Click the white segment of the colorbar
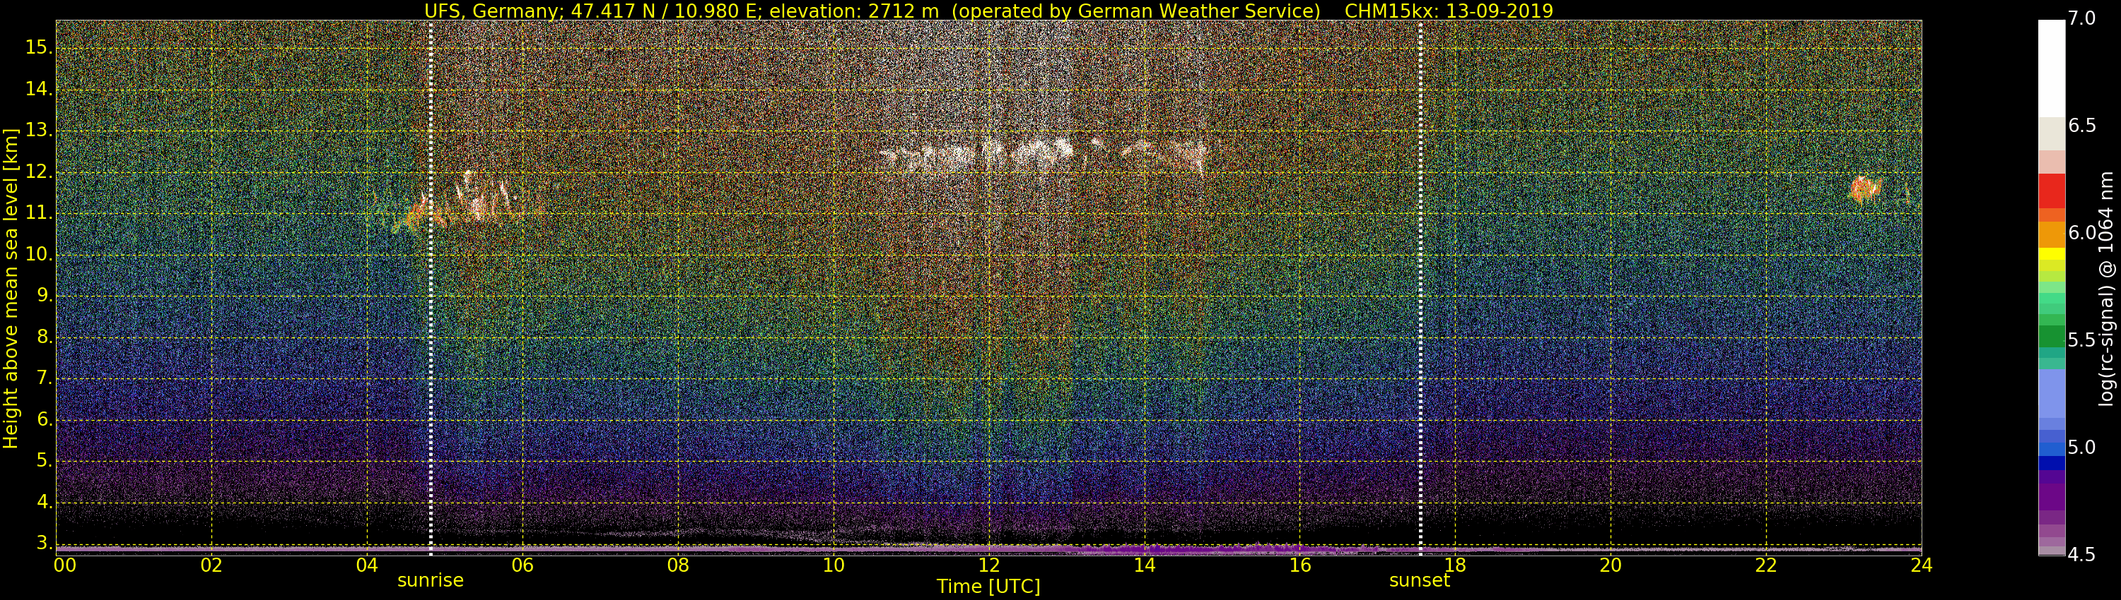This screenshot has height=600, width=2121. [2052, 68]
